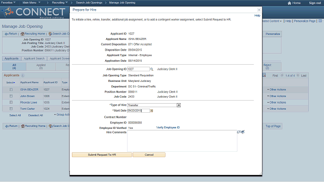
Task: Open the Start Date calendar picker icon
Action: tap(151, 111)
